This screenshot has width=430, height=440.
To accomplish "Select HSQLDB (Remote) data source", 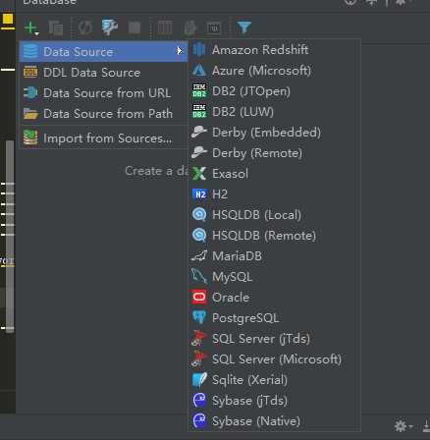I will 274,236.
